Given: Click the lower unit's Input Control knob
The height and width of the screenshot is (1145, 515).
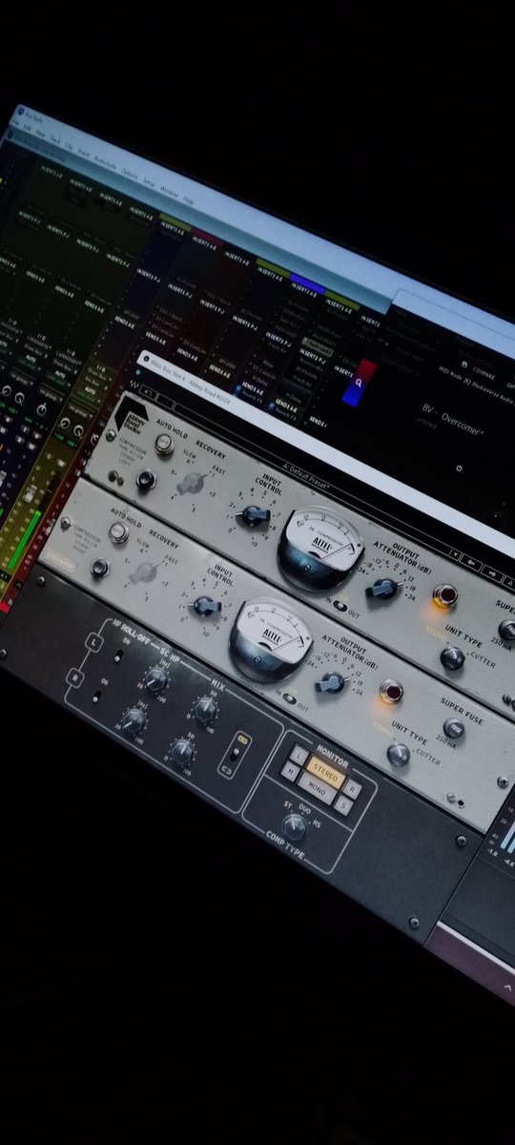Looking at the screenshot, I should (x=206, y=605).
